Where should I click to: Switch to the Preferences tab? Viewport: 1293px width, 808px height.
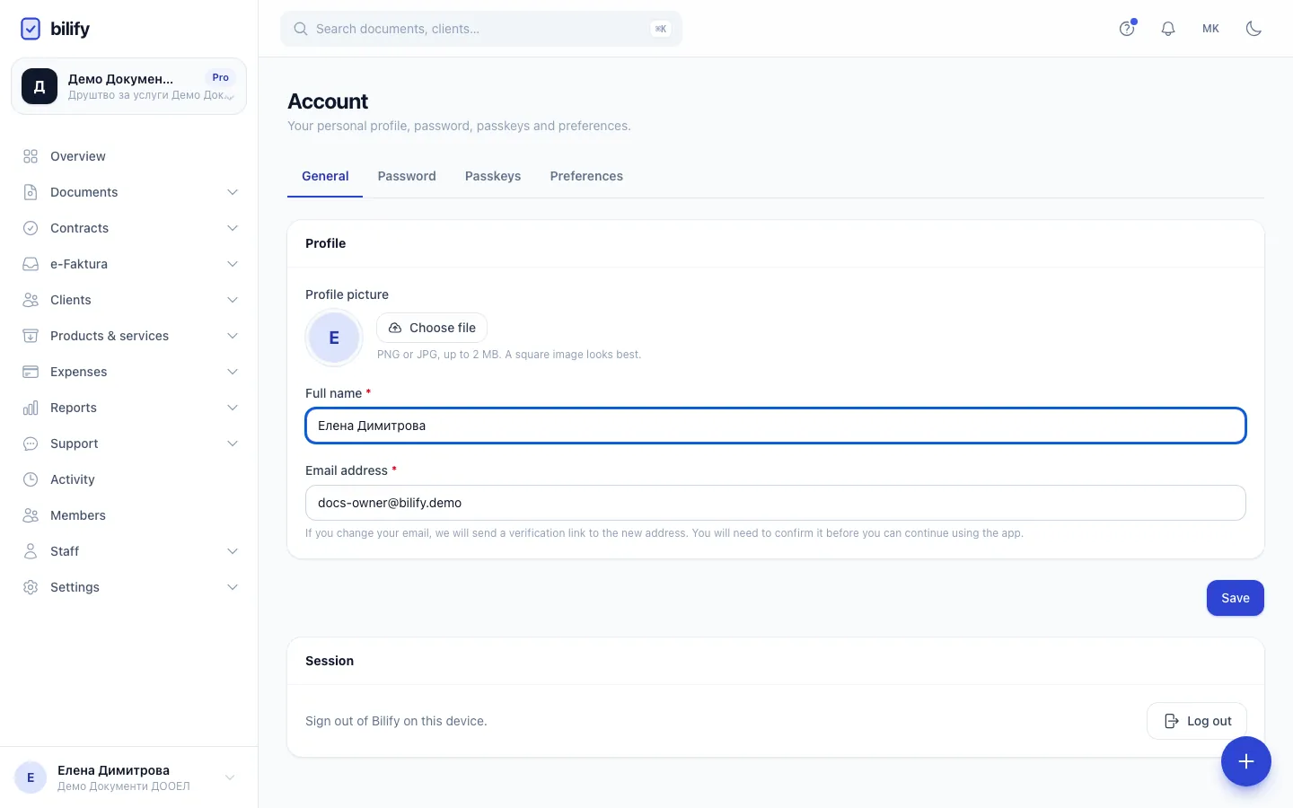click(586, 176)
